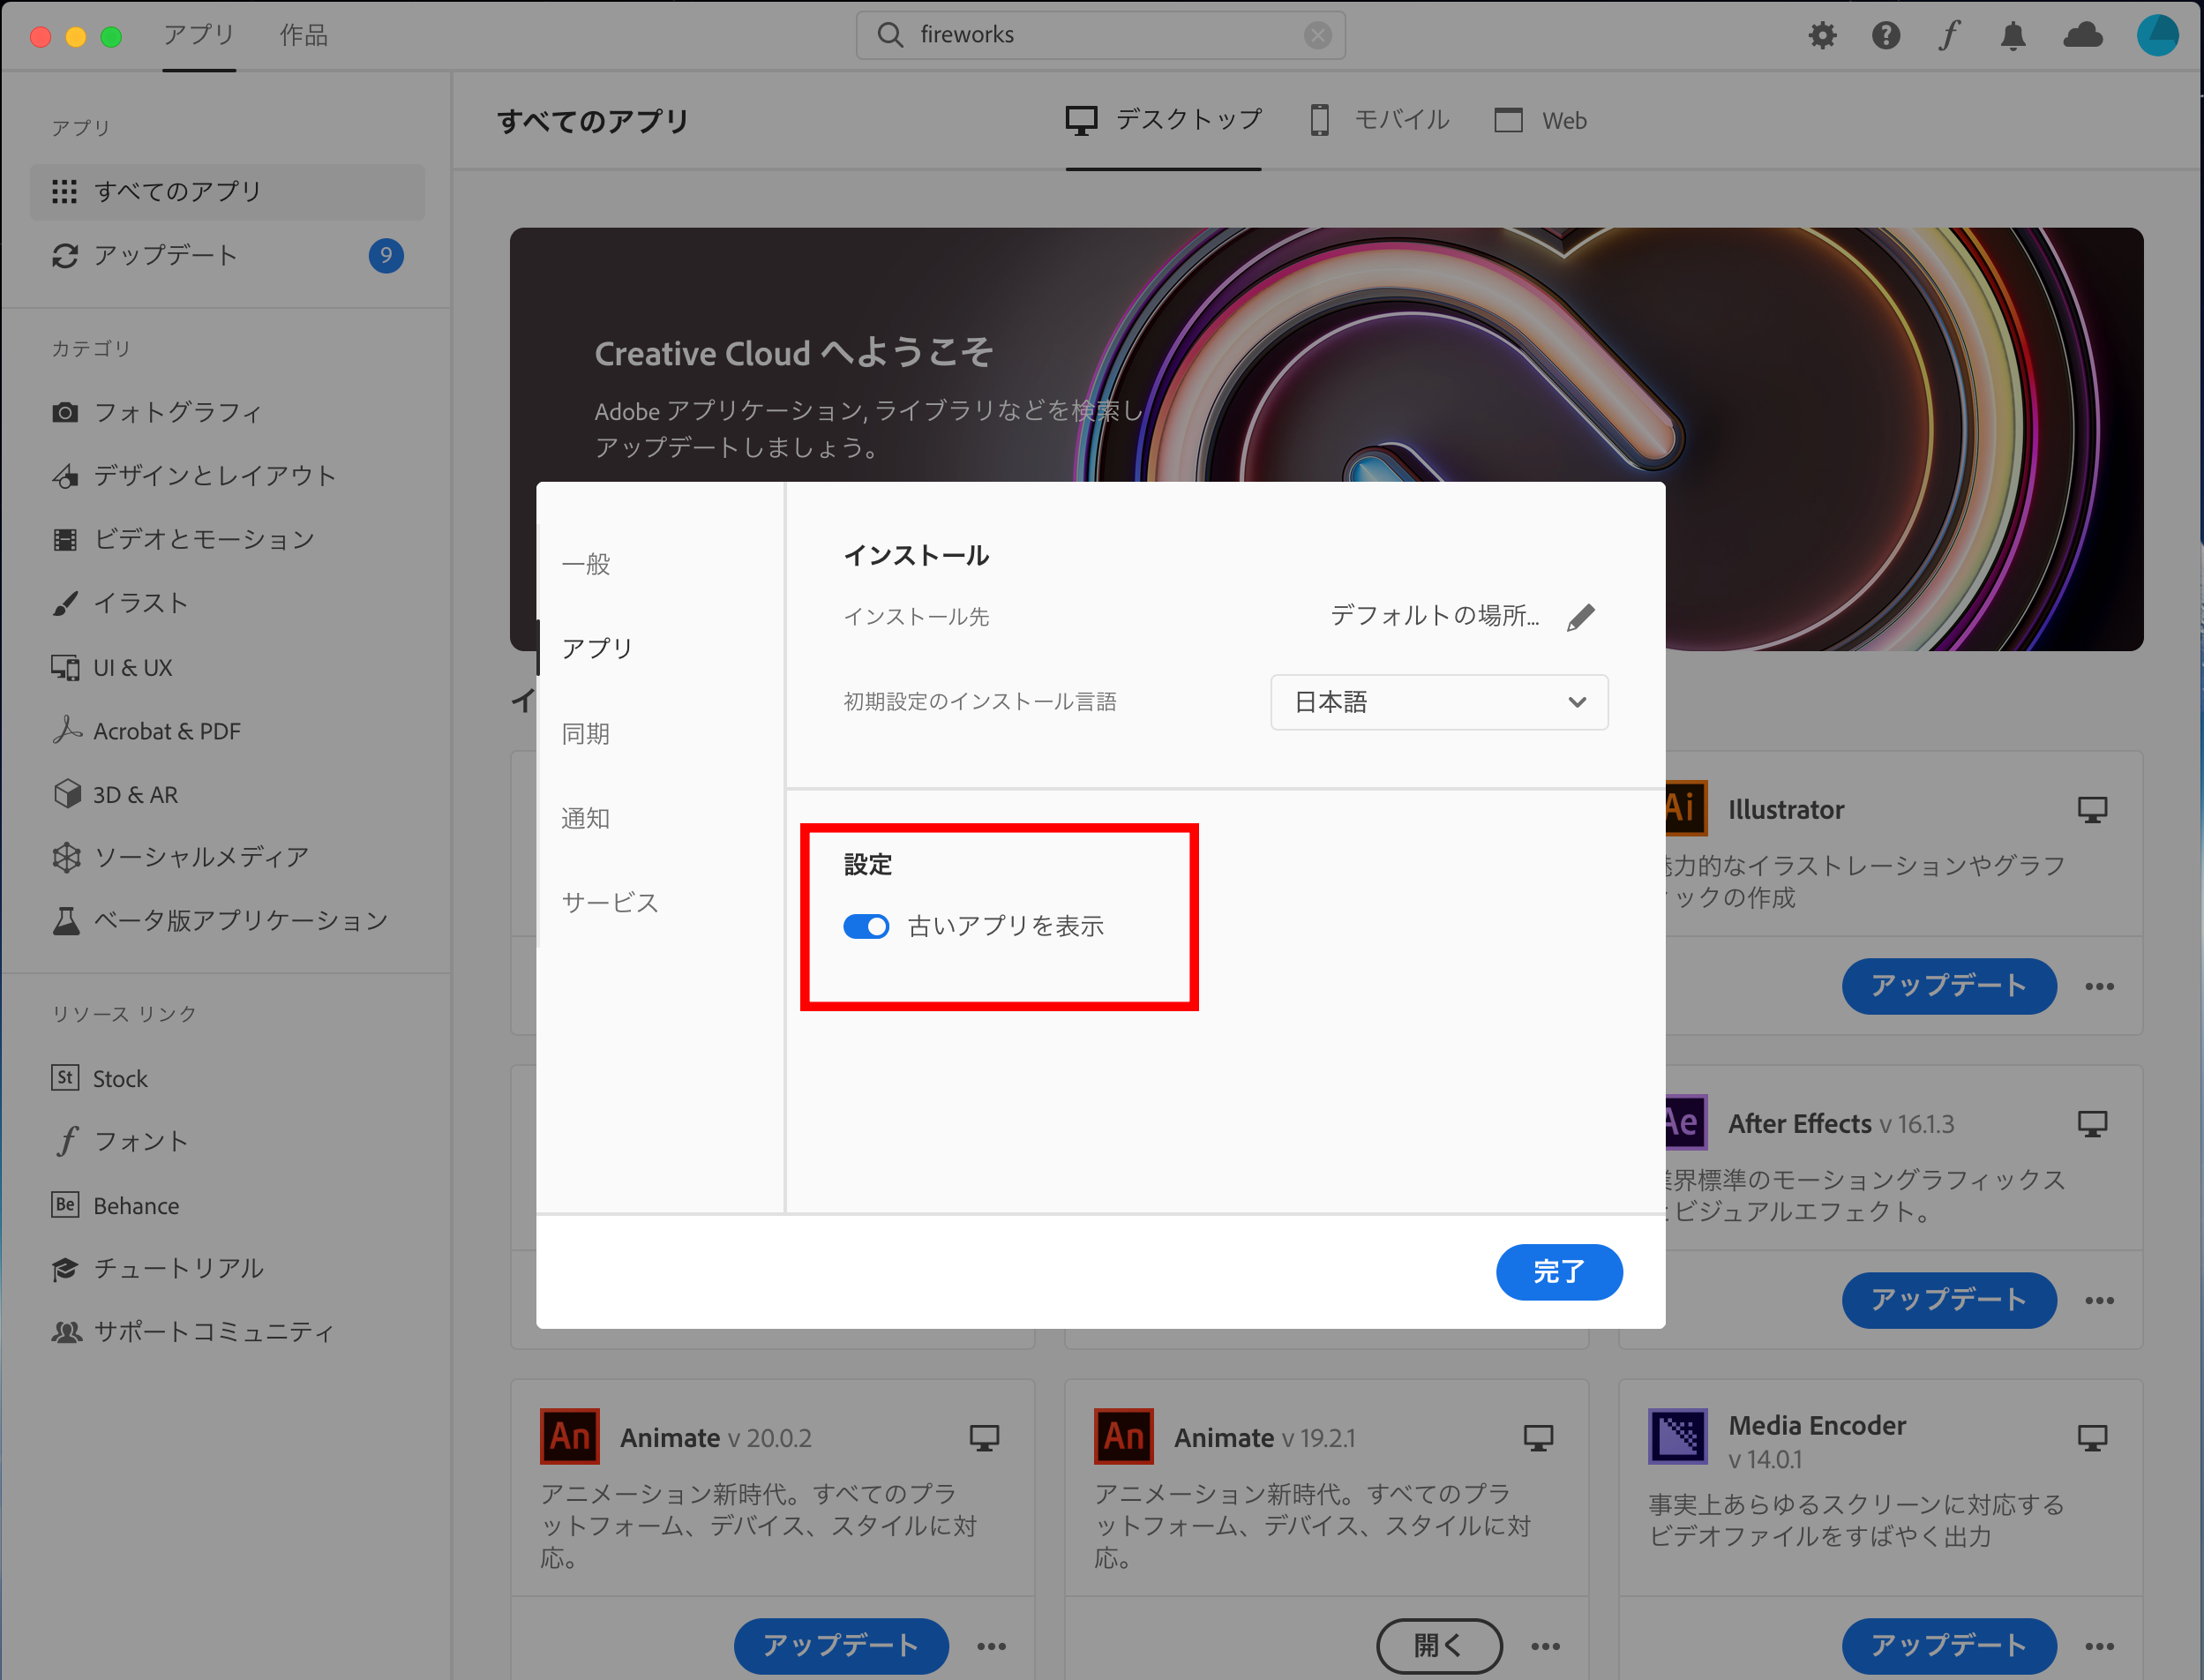2204x1680 pixels.
Task: Open the Acrobat & PDF category
Action: (x=146, y=731)
